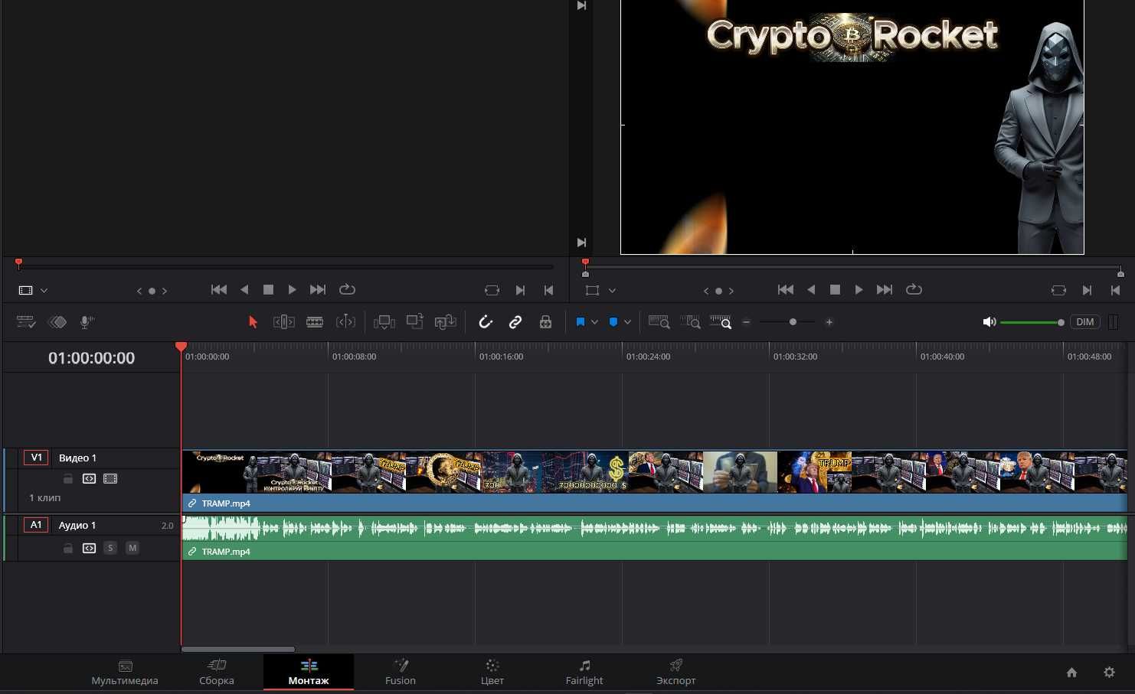Click the timeline viewer scrub bar
Viewport: 1135px width, 694px height.
pos(852,267)
